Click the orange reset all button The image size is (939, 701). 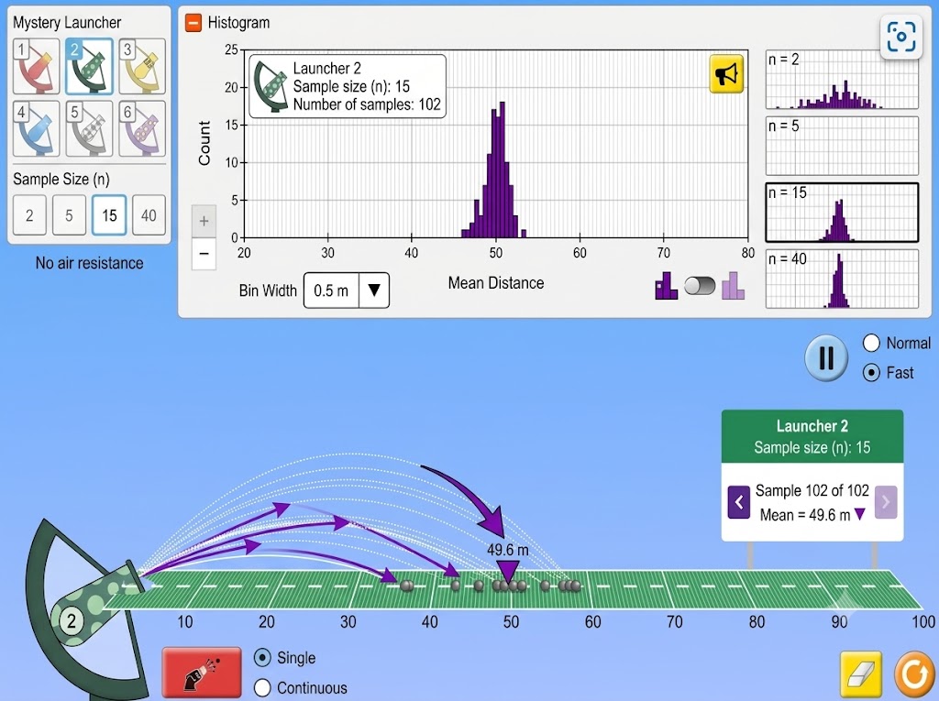(x=915, y=674)
